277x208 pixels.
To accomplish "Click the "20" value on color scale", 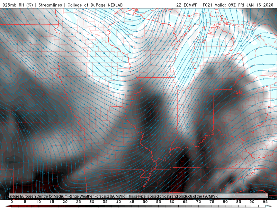I will [65, 202].
